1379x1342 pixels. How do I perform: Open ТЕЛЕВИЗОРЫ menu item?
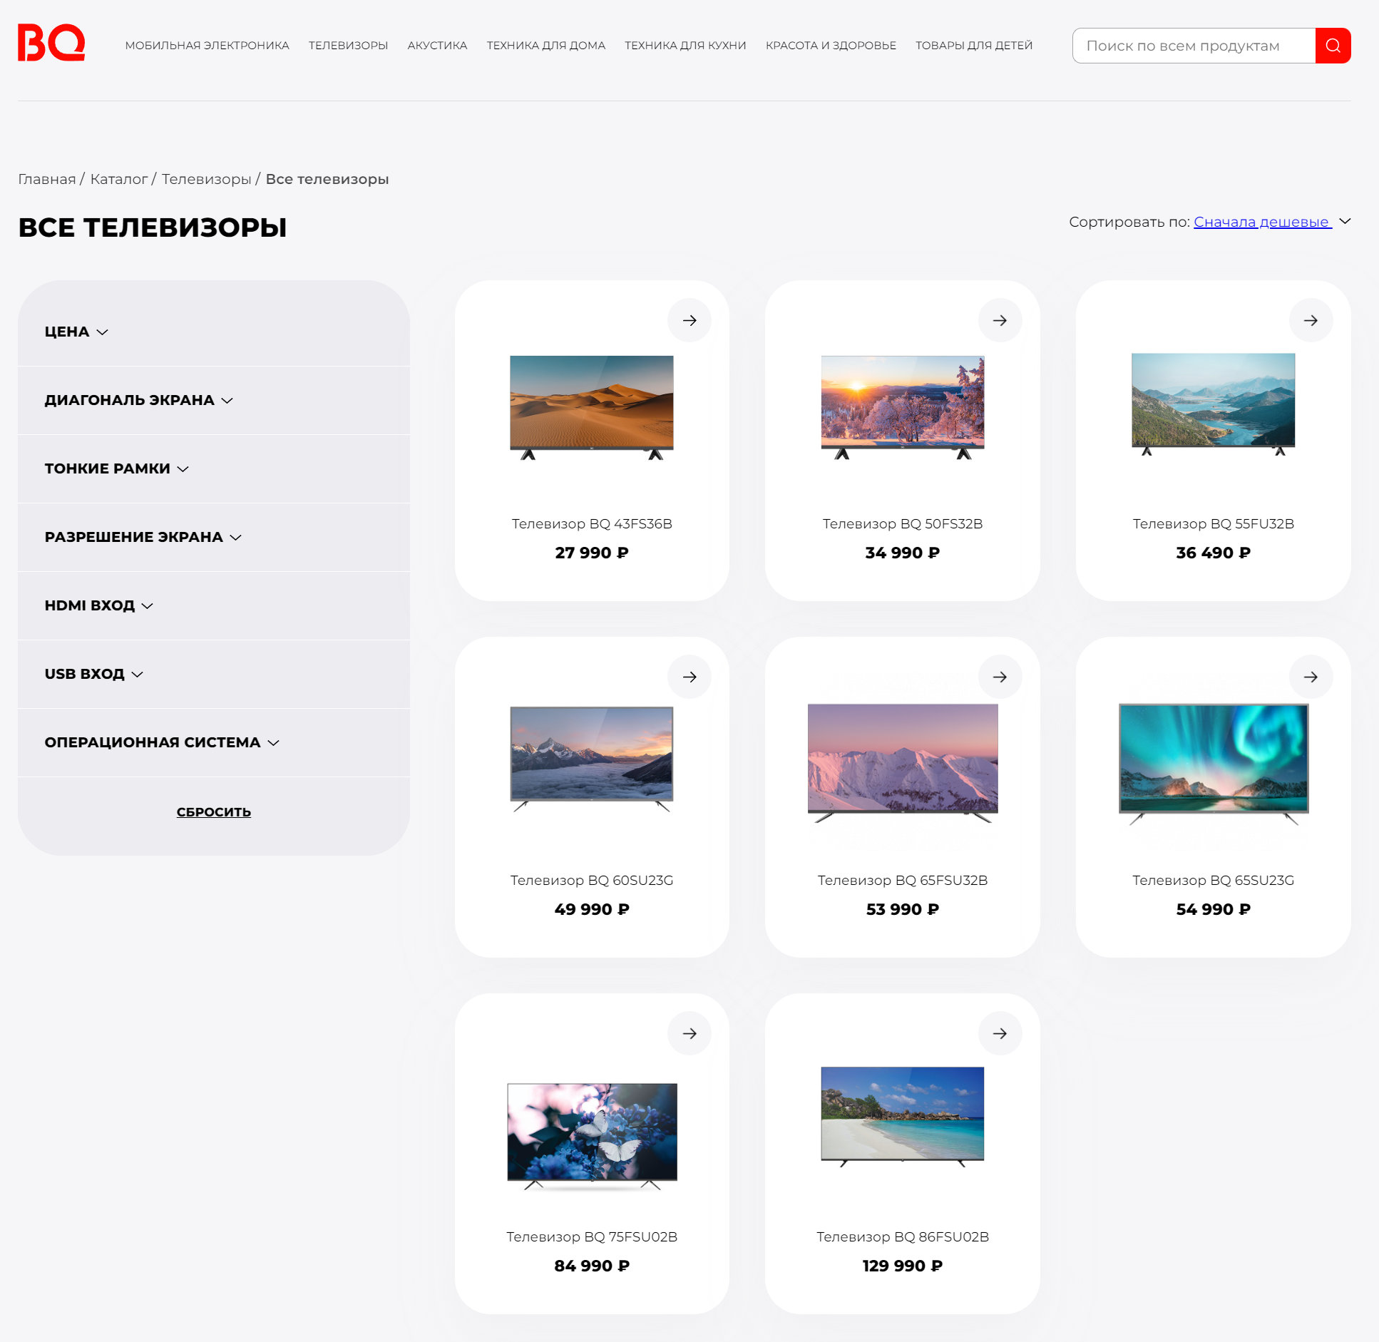click(x=348, y=46)
